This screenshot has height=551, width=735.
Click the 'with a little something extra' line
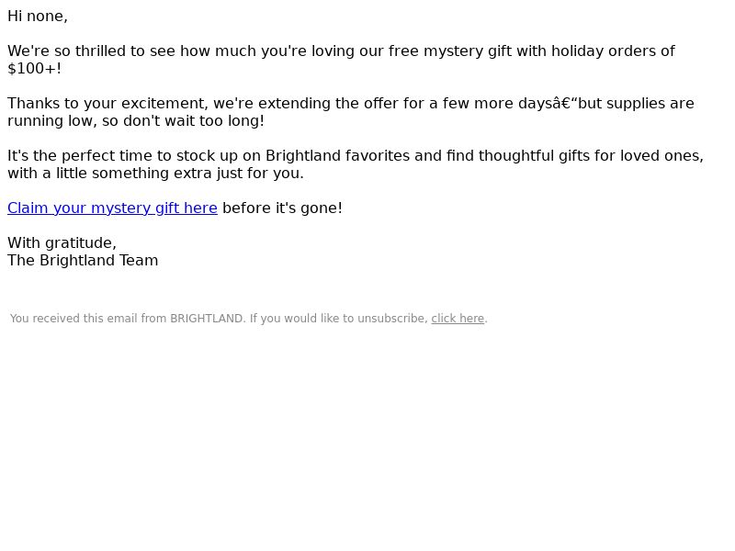pos(155,174)
